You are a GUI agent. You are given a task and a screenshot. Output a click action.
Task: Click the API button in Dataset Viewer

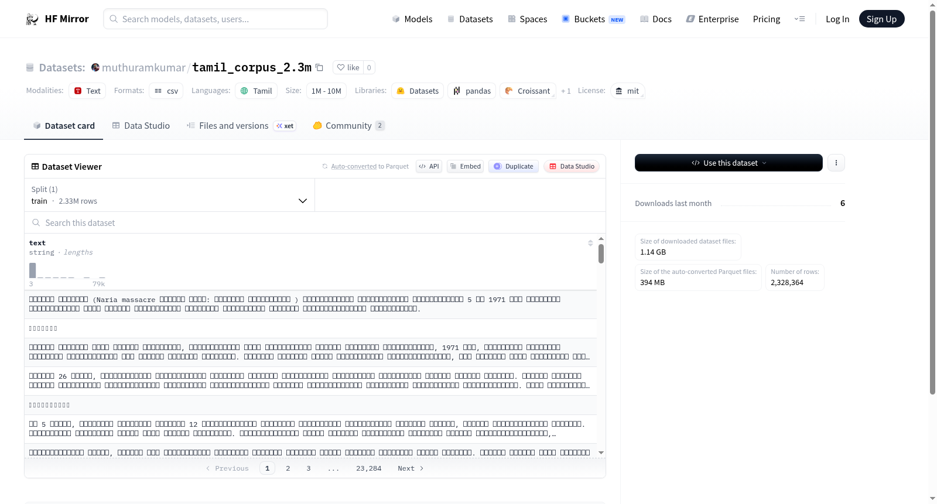[x=429, y=166]
